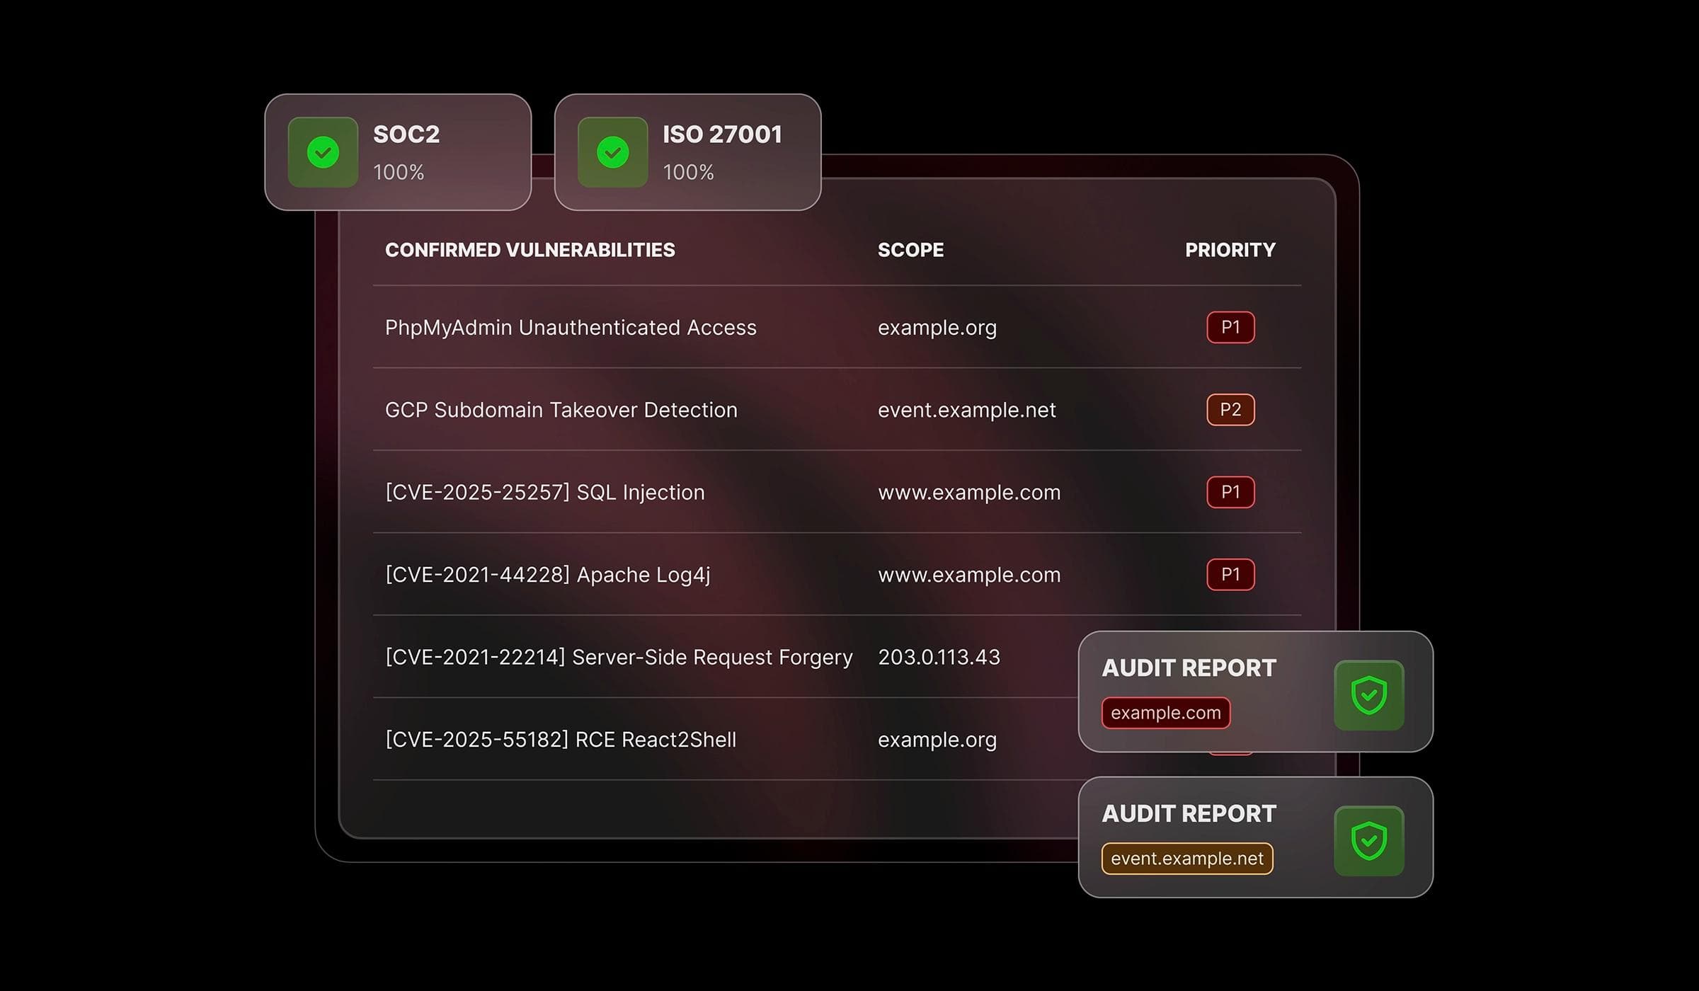This screenshot has height=991, width=1699.
Task: Sort by the Priority column header
Action: (1230, 250)
